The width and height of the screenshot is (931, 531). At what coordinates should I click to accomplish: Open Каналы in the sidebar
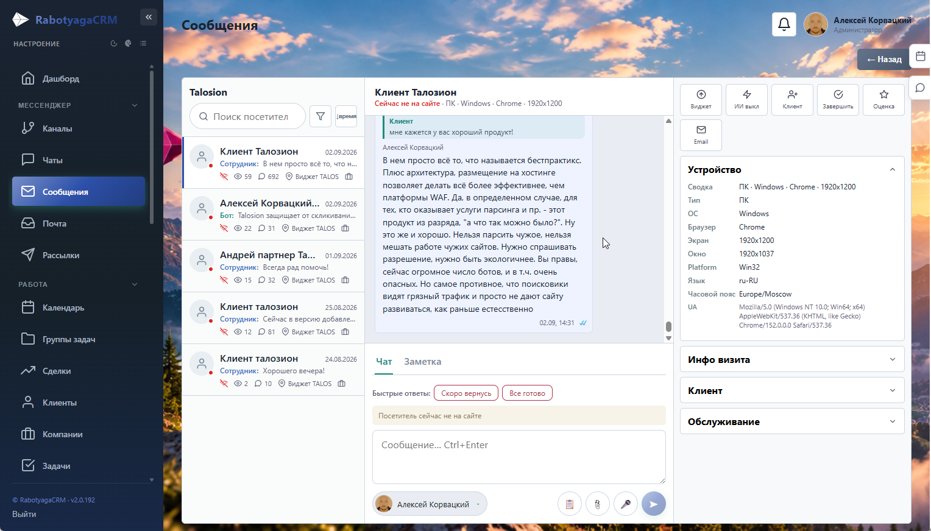[x=79, y=128]
